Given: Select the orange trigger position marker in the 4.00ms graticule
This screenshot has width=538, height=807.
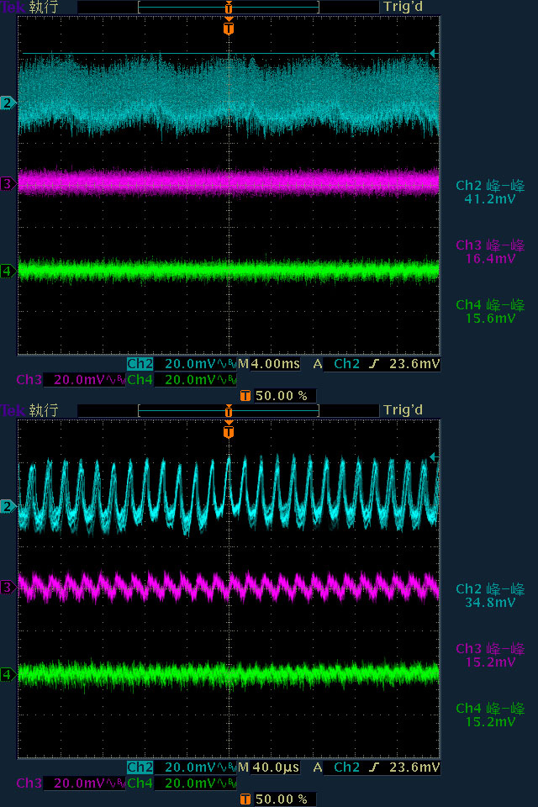Looking at the screenshot, I should tap(229, 27).
